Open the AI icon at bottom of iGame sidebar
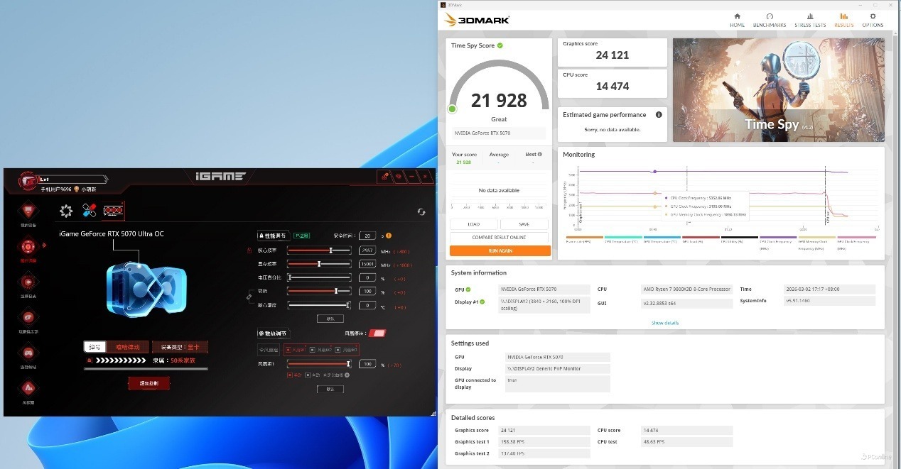 tap(28, 388)
